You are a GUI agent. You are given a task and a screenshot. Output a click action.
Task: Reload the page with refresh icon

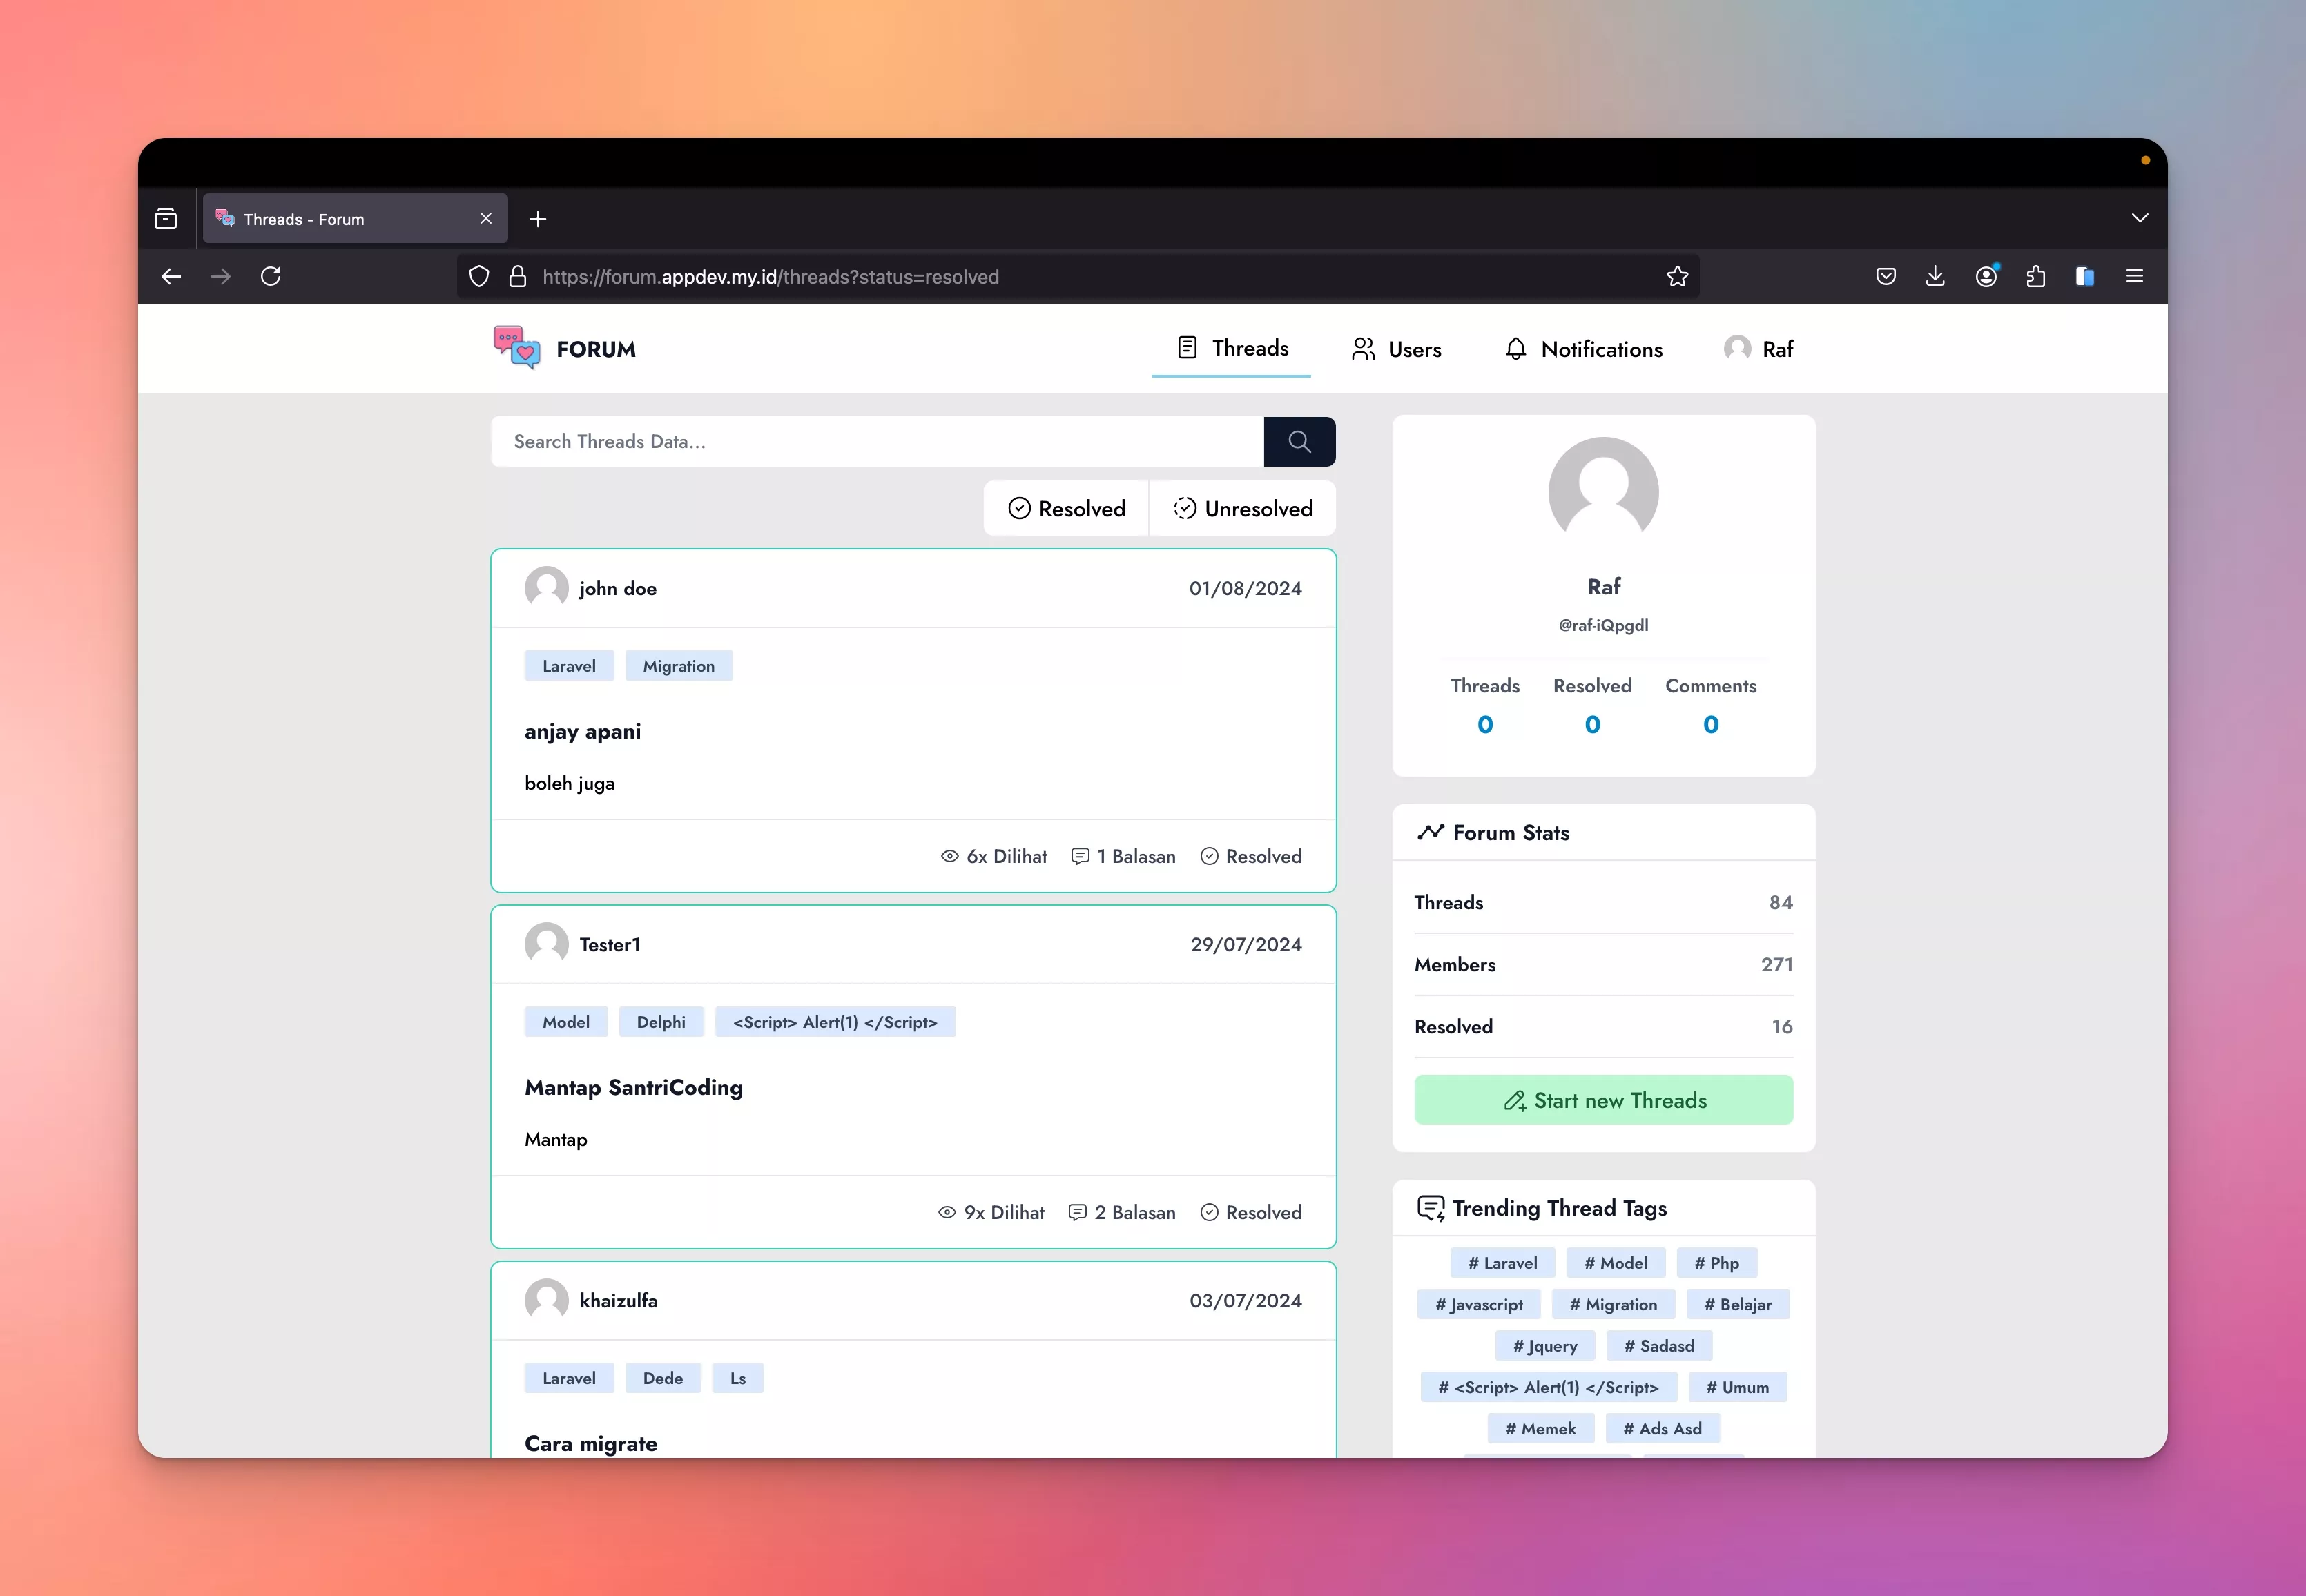tap(271, 276)
